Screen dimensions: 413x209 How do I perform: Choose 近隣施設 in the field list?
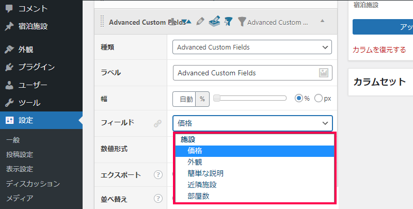click(x=255, y=185)
